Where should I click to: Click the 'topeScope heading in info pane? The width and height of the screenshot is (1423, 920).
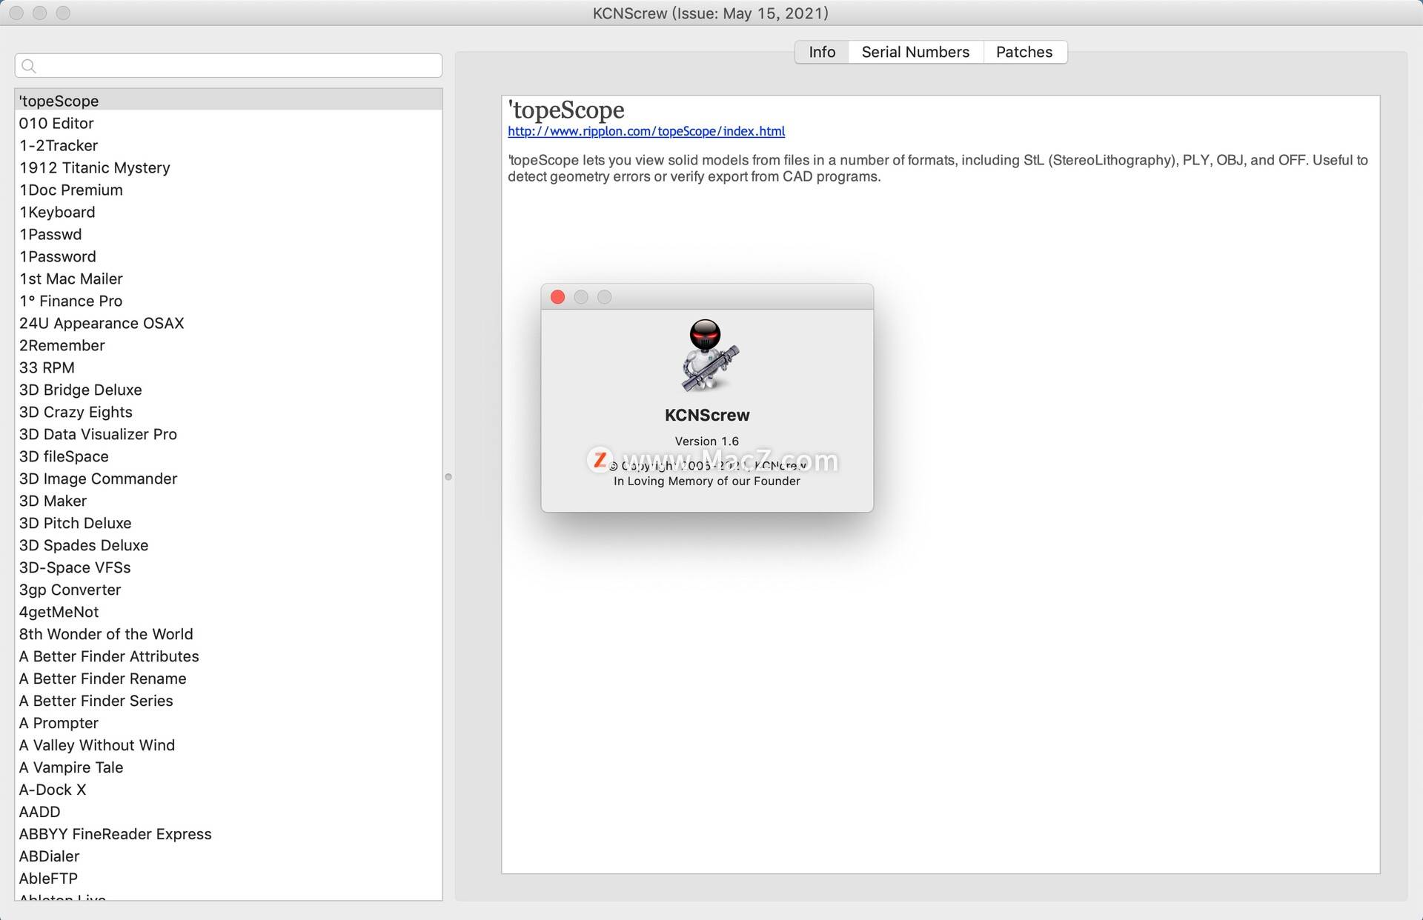(x=566, y=110)
